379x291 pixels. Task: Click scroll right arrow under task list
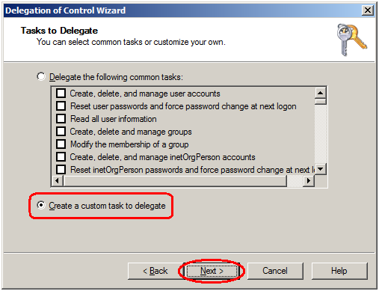[x=309, y=180]
